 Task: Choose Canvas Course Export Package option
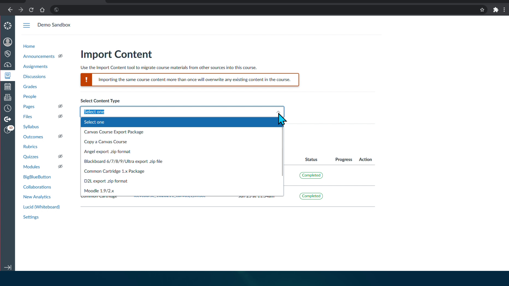tap(182, 132)
